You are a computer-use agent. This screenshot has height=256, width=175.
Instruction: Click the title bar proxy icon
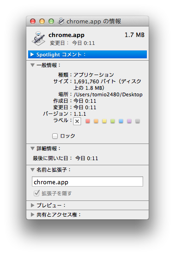[x=61, y=21]
